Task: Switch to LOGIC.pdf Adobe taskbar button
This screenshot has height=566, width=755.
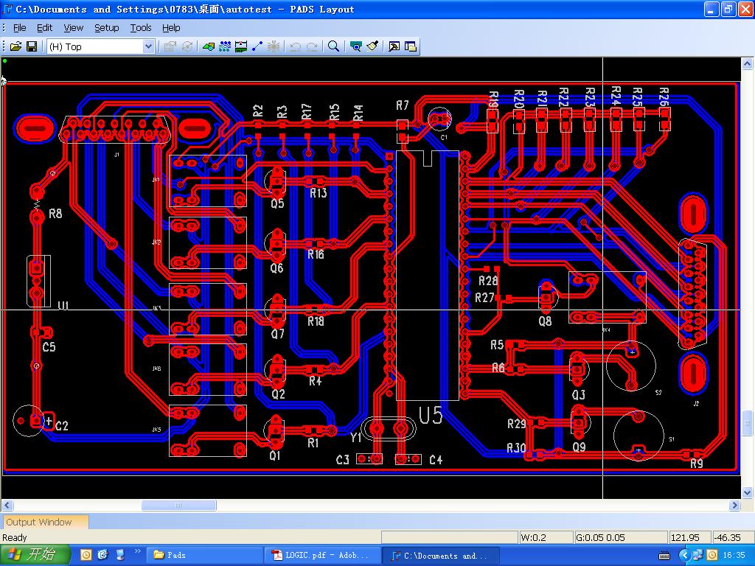Action: coord(324,555)
